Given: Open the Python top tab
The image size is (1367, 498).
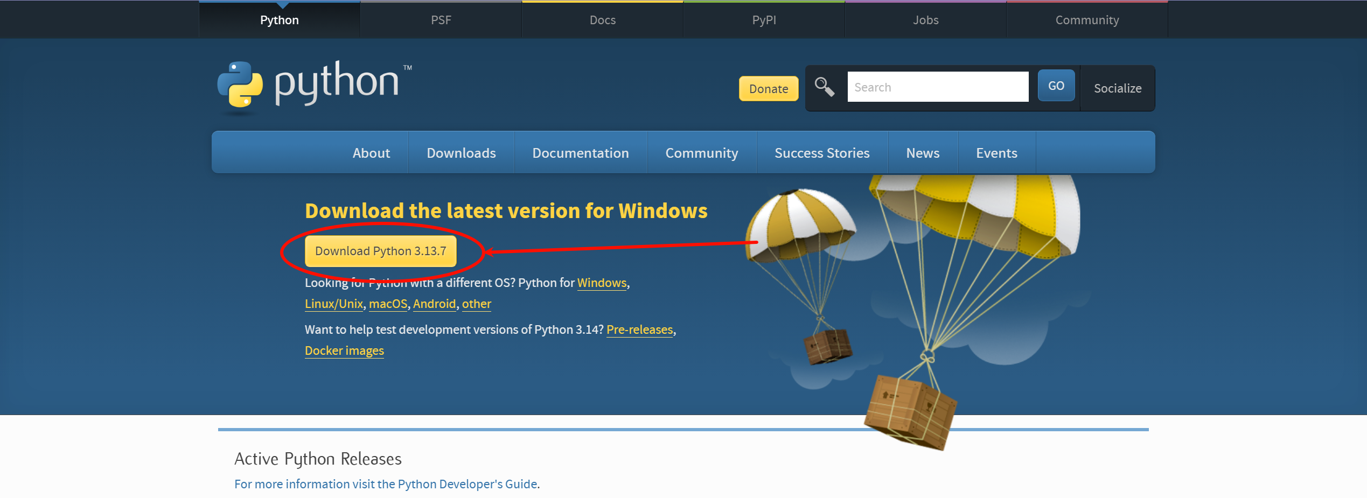Looking at the screenshot, I should [280, 20].
